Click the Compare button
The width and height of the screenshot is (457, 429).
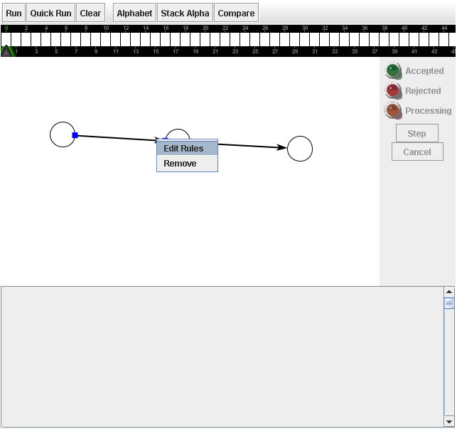236,13
